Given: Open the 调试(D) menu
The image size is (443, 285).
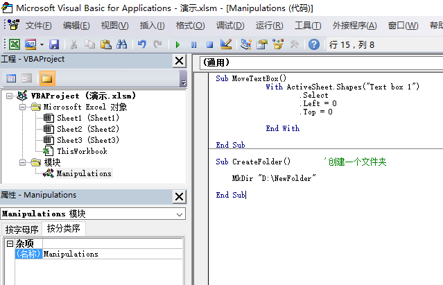Looking at the screenshot, I should [230, 26].
